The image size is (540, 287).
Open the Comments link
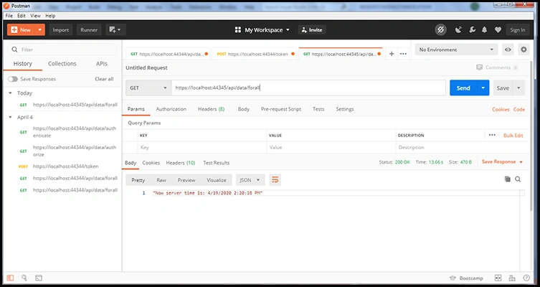pyautogui.click(x=497, y=67)
